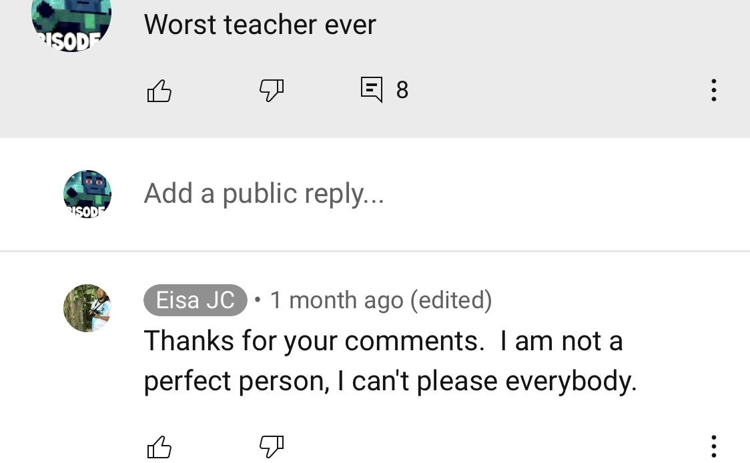Like the "Worst teacher ever" comment
The image size is (750, 463).
click(x=159, y=90)
